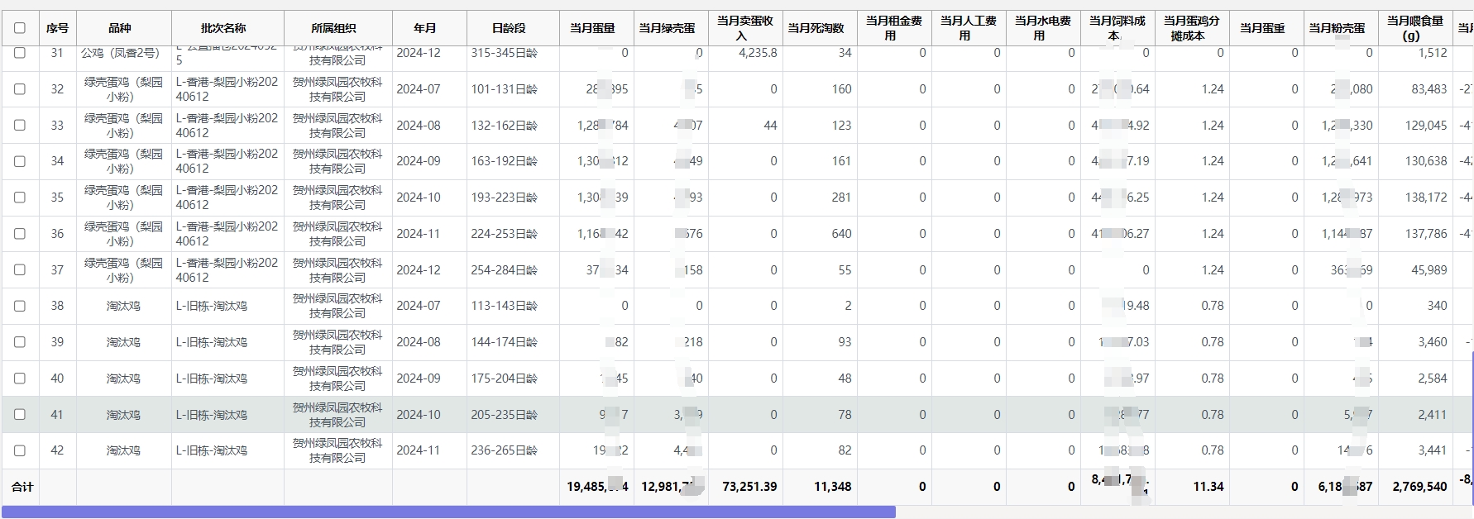
Task: Click the 品种 column header
Action: (120, 28)
